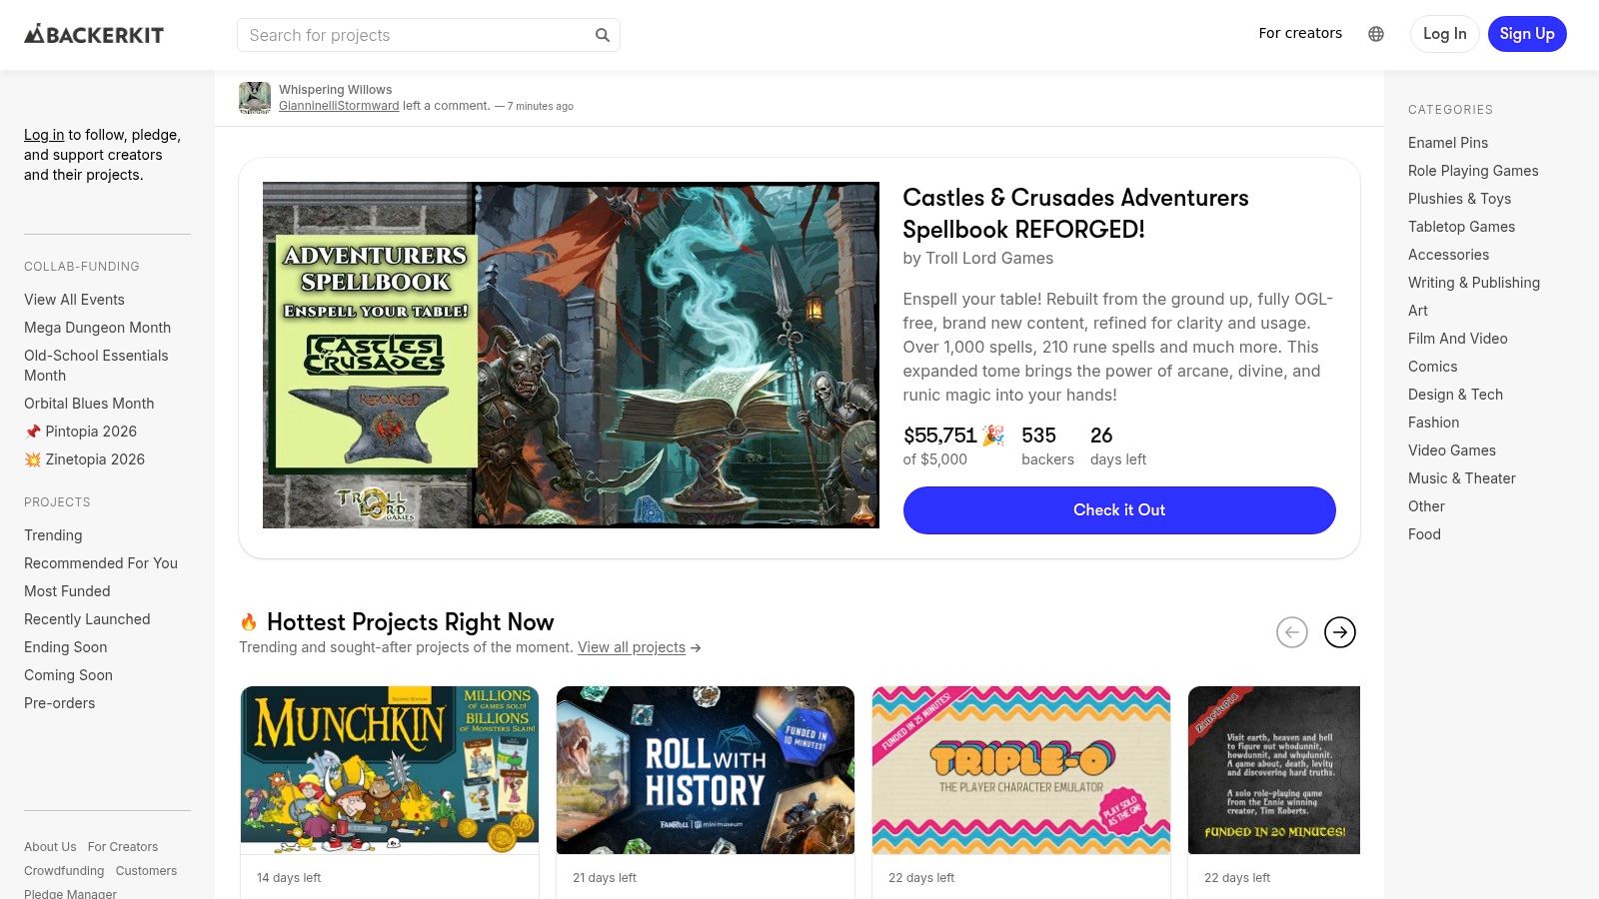Click the previous carousel arrow
The width and height of the screenshot is (1599, 899).
(x=1292, y=632)
